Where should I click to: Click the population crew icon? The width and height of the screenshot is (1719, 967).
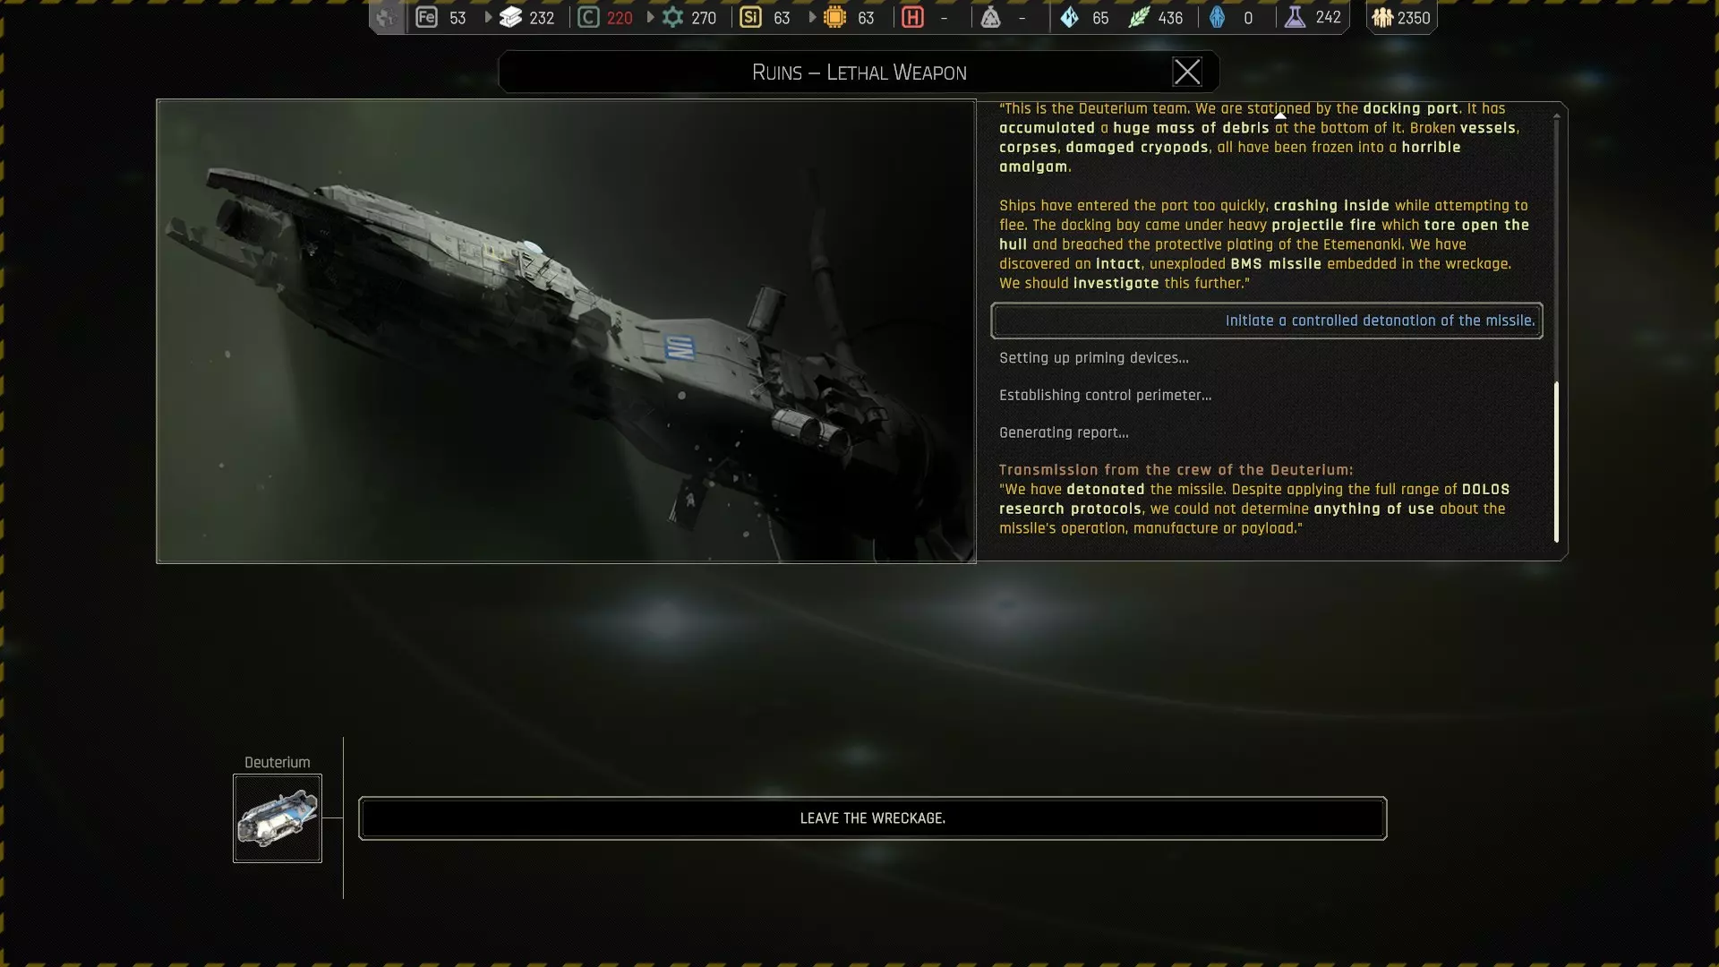click(1382, 17)
